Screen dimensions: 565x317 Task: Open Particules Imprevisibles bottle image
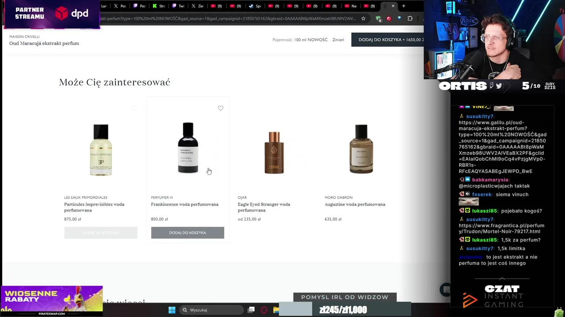pyautogui.click(x=101, y=150)
